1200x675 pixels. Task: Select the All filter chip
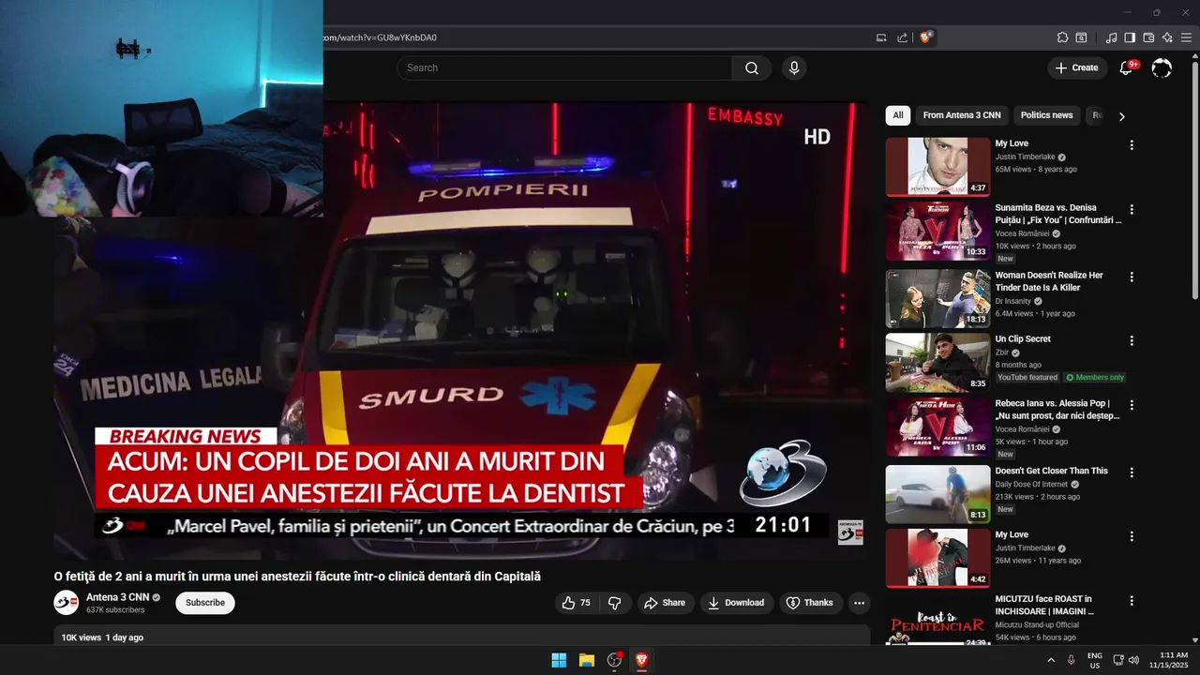[x=897, y=115]
